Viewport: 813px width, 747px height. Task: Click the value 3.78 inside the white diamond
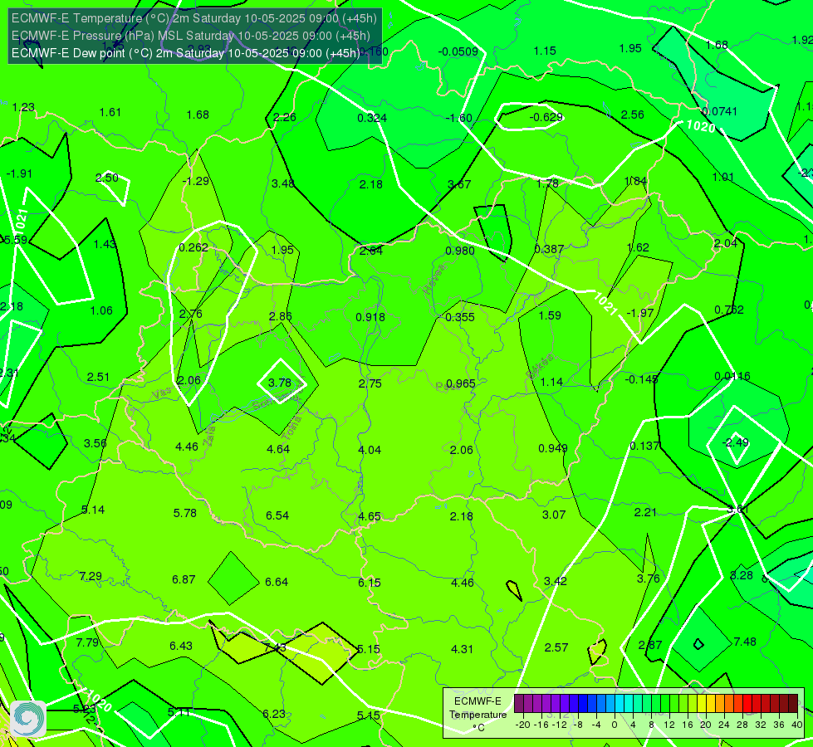coord(280,383)
